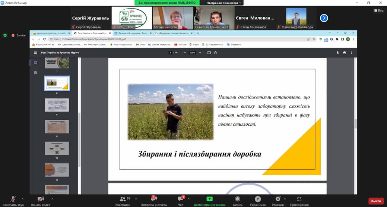Open the YouTube bookmark
Screen dimensions: 387x207
[180, 45]
